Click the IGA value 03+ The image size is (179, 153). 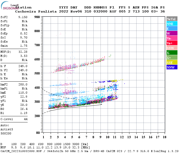154,11
